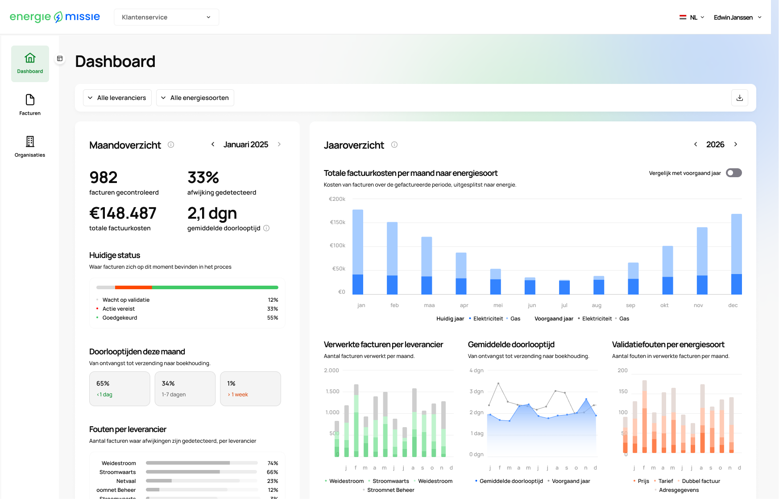Viewport: 779px width, 499px height.
Task: Click the Verwerkte facturen per leverancier heading
Action: [383, 345]
